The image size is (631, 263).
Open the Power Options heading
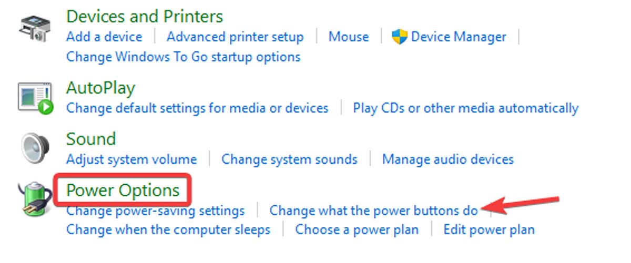(123, 190)
